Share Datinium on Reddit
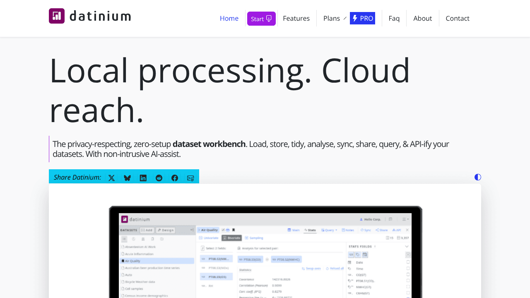The height and width of the screenshot is (298, 530). tap(159, 178)
